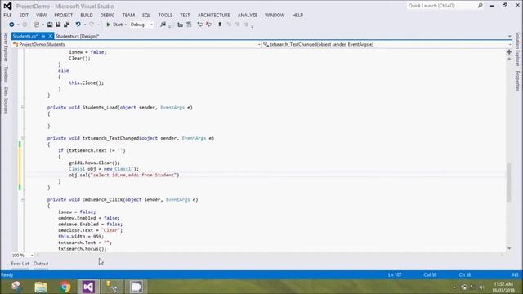Viewport: 523px width, 294px height.
Task: Click the Find in Files toolbar icon
Action: coord(163,24)
